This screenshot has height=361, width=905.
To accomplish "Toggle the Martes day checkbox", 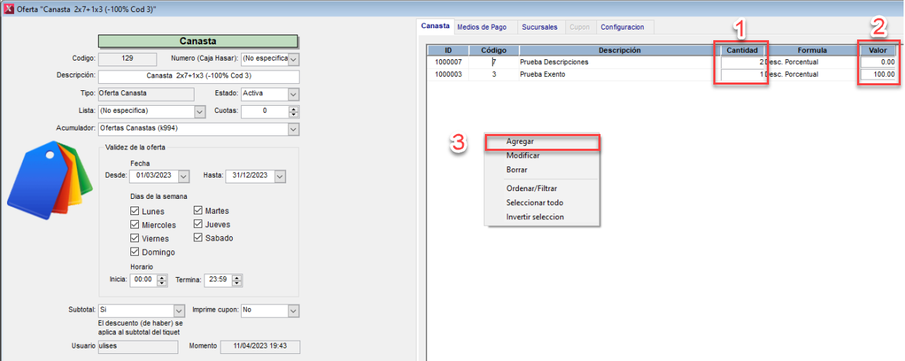I will point(198,211).
